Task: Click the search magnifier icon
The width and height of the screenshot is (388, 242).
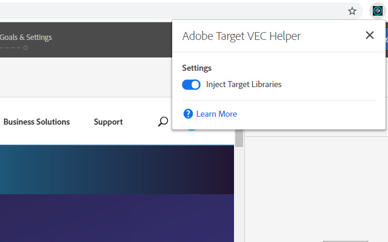Action: [162, 122]
